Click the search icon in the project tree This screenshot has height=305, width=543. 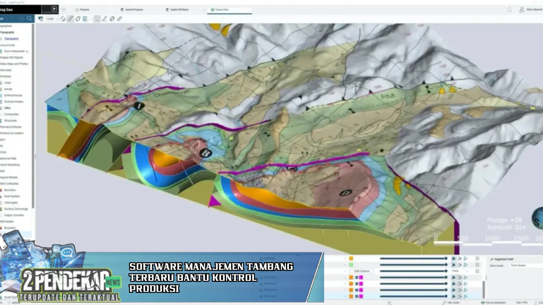[29, 19]
